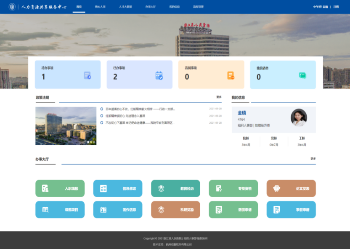Click the hospital building carousel image
350x249 pixels.
[66, 126]
